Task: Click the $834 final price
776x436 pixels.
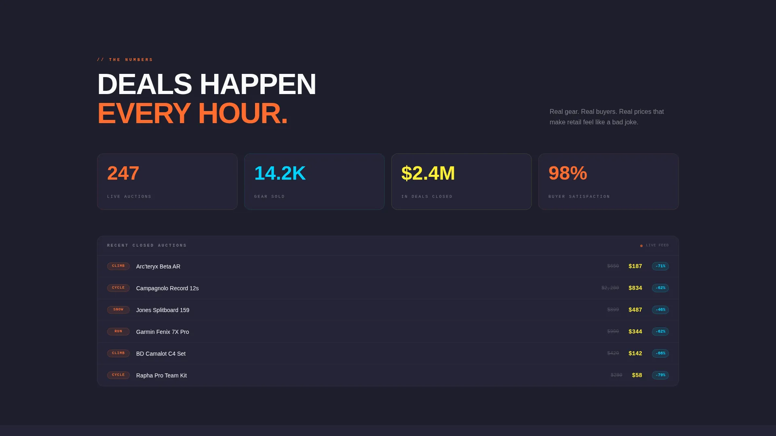Action: pyautogui.click(x=635, y=288)
